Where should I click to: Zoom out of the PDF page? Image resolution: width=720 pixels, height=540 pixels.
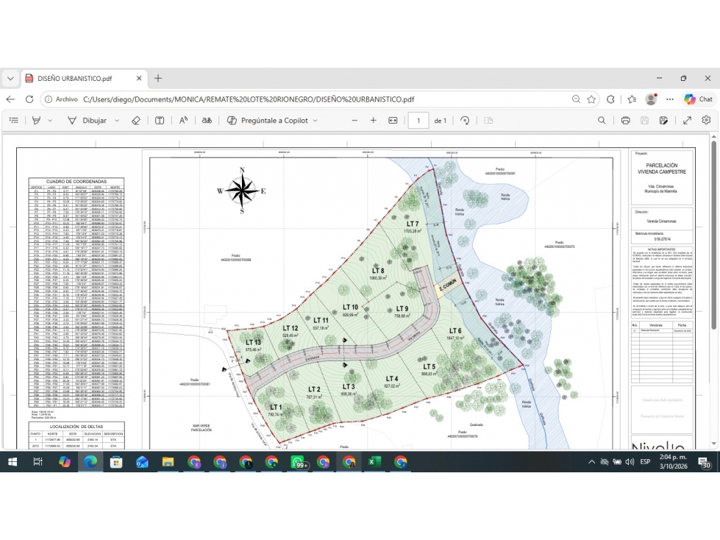coord(354,121)
